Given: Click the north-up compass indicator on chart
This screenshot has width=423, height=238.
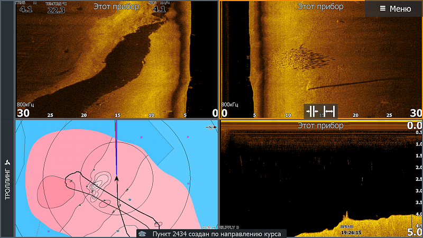Looking at the screenshot, I should [x=210, y=127].
